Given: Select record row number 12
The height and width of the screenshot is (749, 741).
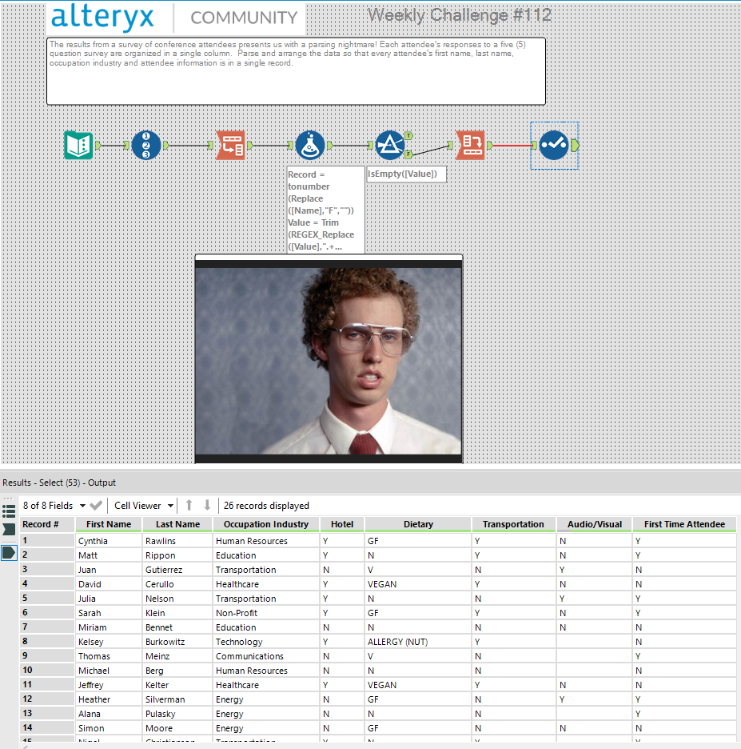Looking at the screenshot, I should tap(46, 699).
